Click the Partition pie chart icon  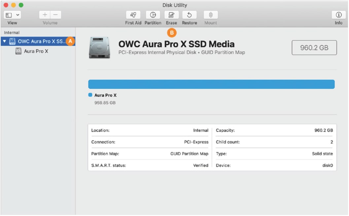pos(153,15)
